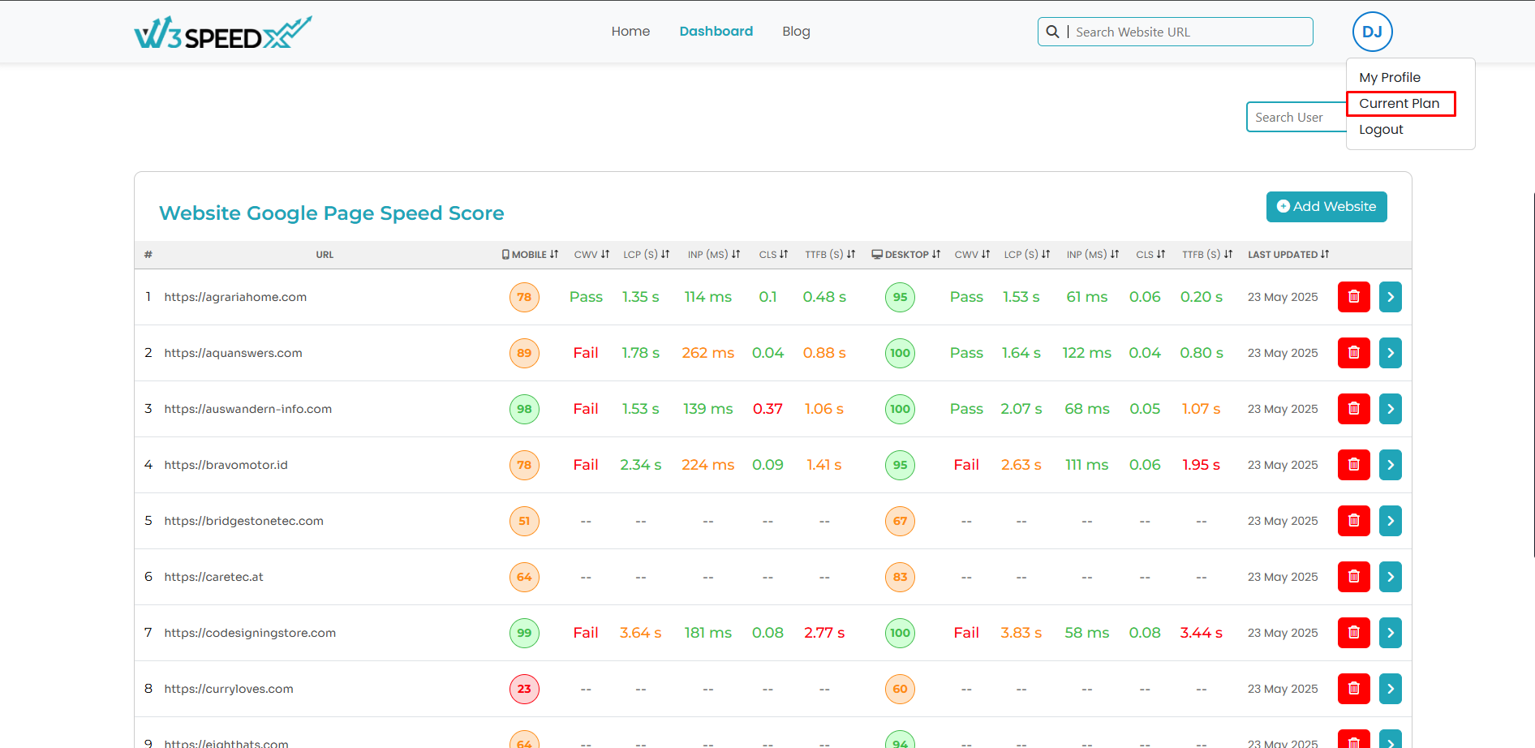This screenshot has height=748, width=1535.
Task: Click the magnifier search icon
Action: (1052, 32)
